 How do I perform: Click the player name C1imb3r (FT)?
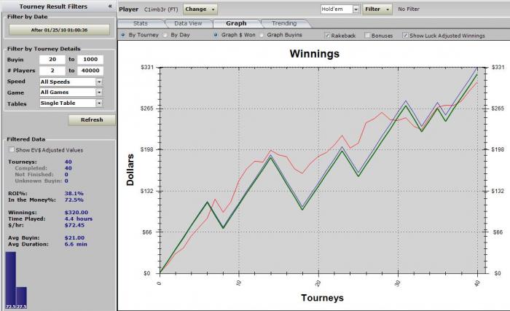[161, 9]
